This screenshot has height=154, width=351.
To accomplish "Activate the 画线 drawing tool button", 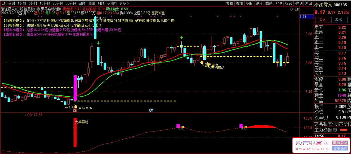I will click(x=268, y=4).
